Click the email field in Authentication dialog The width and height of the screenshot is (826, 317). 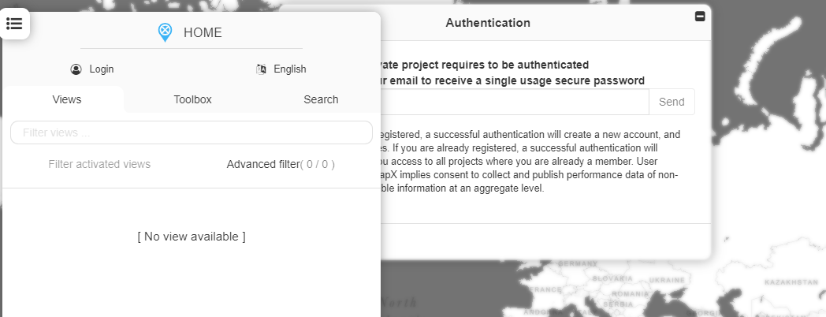pos(514,102)
